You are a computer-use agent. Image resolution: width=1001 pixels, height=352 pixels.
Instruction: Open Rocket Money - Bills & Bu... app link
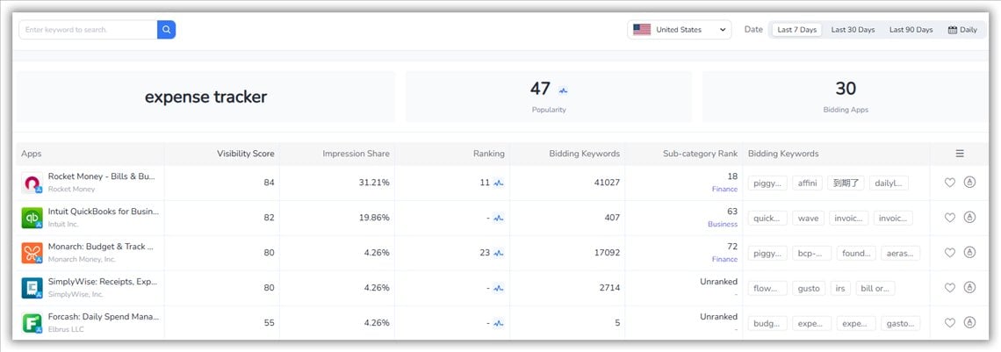point(102,176)
